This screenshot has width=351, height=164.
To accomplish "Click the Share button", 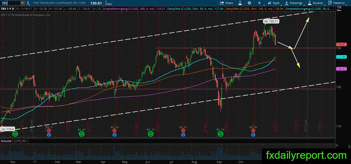I will (x=227, y=3).
